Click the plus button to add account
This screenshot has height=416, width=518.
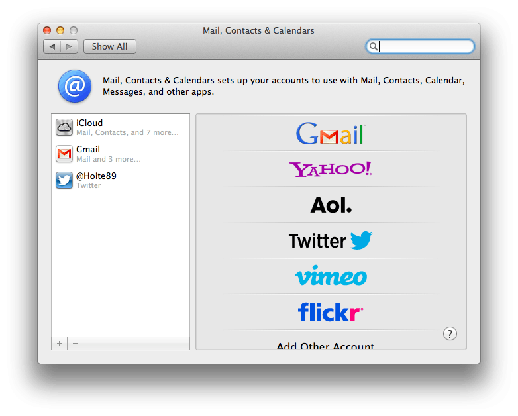coord(60,344)
